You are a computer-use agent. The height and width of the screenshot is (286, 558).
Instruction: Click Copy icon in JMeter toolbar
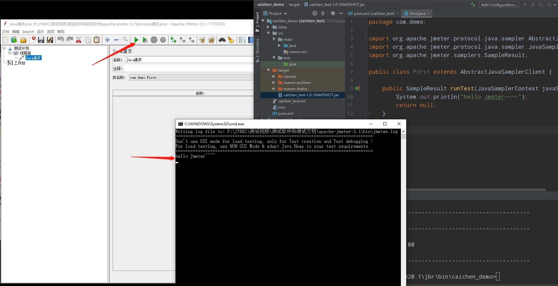pyautogui.click(x=88, y=40)
